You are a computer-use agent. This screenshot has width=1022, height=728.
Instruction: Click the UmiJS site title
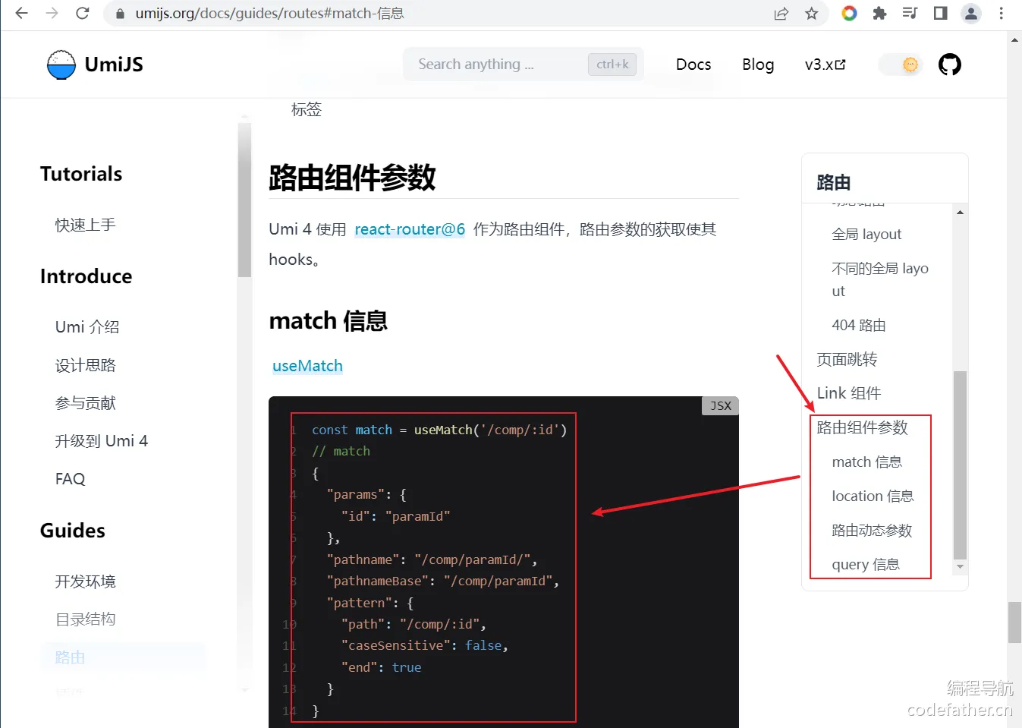(114, 65)
